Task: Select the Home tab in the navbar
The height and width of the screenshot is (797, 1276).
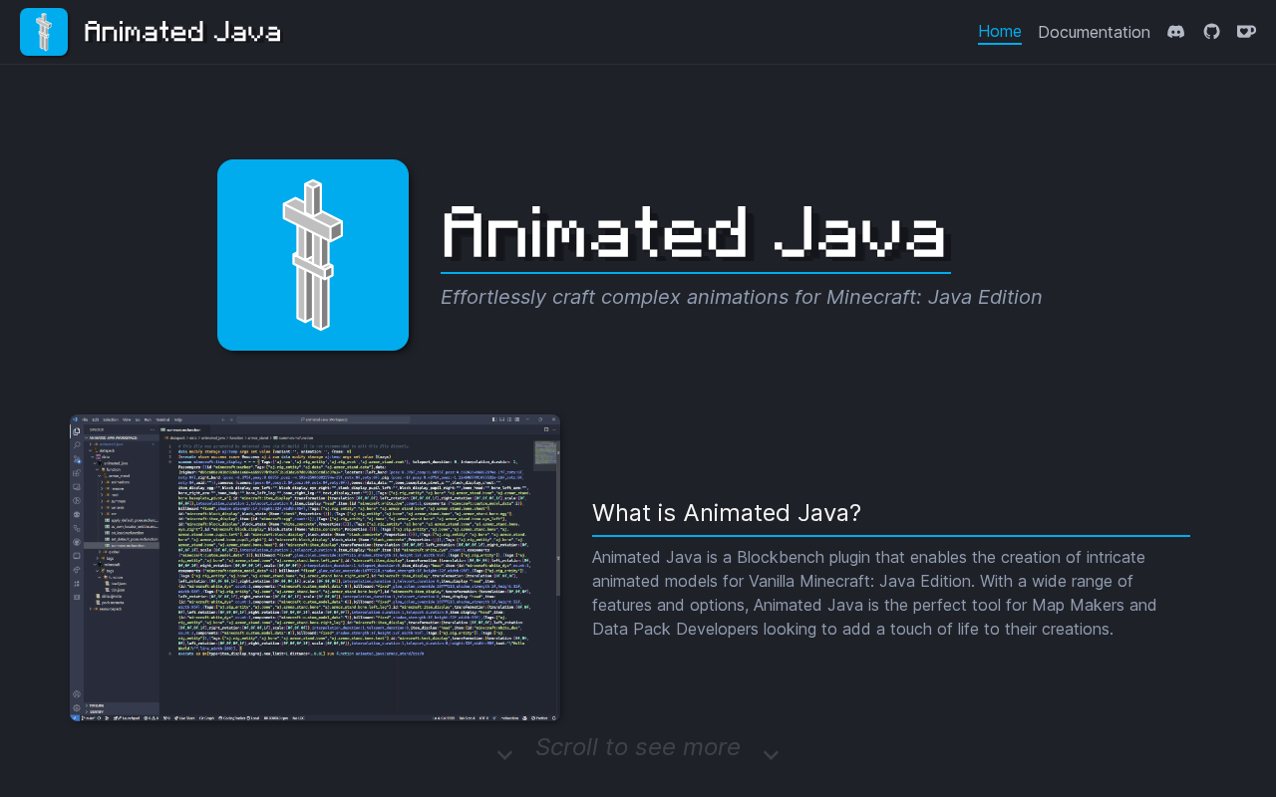Action: (x=999, y=32)
